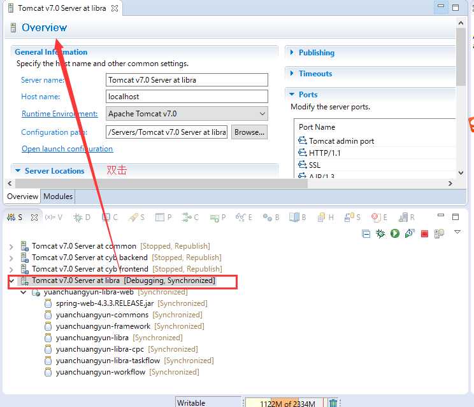The height and width of the screenshot is (407, 474).
Task: Collapse the Server Locations section
Action: [18, 171]
